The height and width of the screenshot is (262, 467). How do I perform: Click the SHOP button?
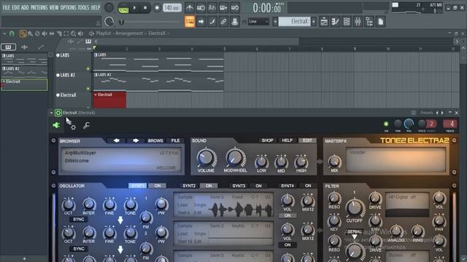pos(267,140)
